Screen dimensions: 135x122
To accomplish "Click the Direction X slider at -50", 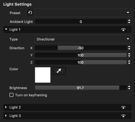I will pos(81,48).
